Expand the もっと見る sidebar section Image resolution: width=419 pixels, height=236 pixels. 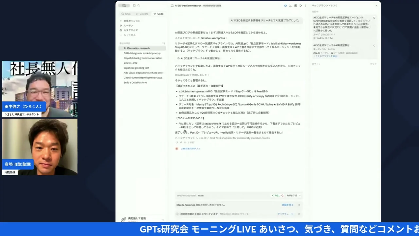pyautogui.click(x=128, y=35)
